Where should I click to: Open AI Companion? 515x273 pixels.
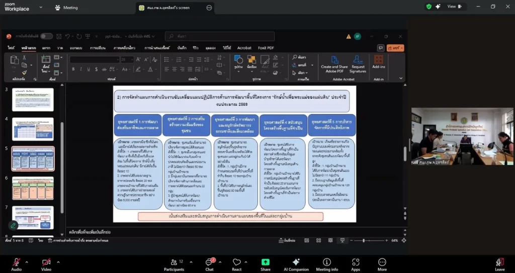pos(296,262)
